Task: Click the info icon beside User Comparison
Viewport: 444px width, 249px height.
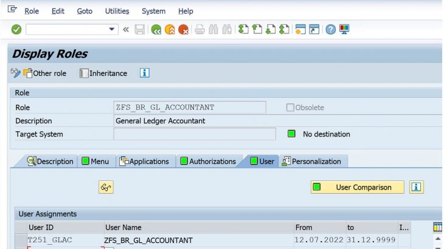Action: pyautogui.click(x=416, y=187)
